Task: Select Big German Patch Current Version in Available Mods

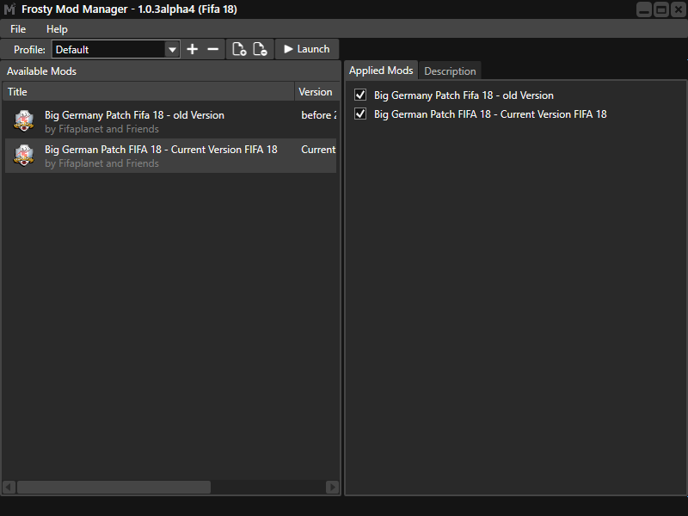Action: coord(170,156)
